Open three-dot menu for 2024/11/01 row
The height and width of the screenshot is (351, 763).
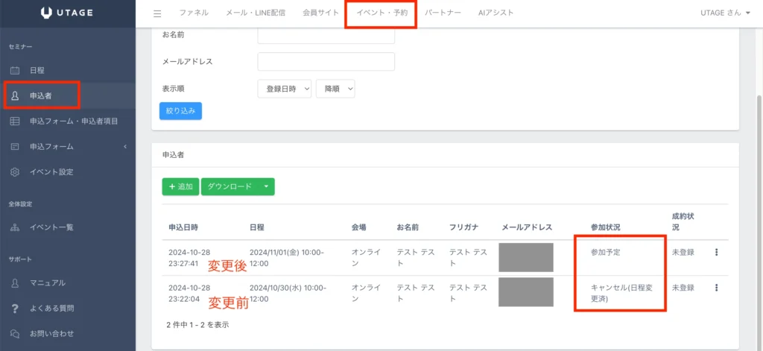coord(716,252)
